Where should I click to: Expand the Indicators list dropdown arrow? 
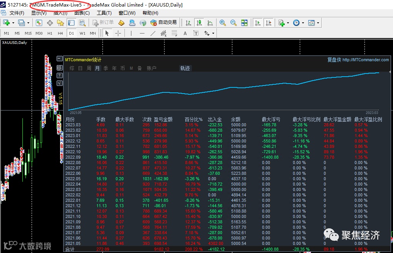pyautogui.click(x=288, y=23)
